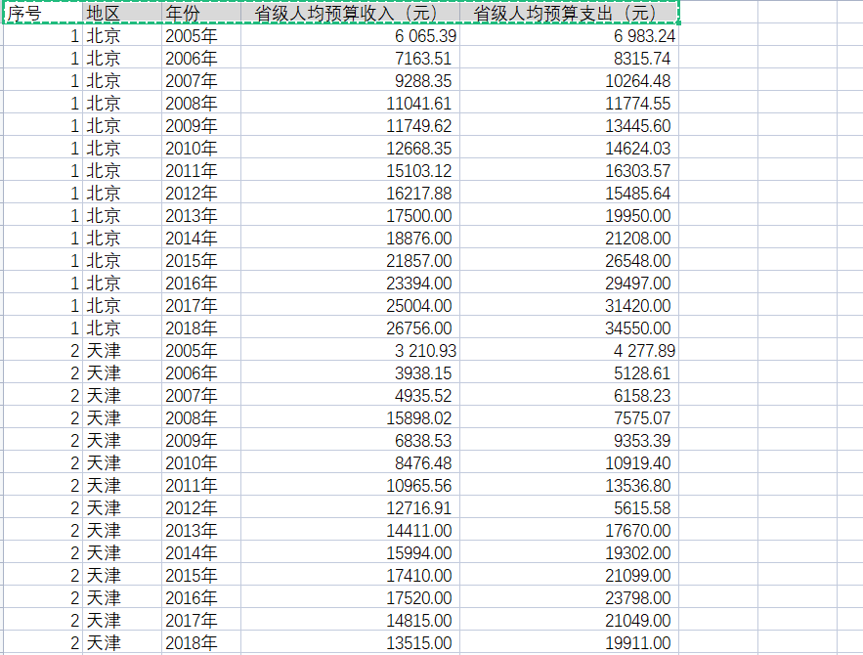Click the cell with value 13536.80

[x=569, y=486]
